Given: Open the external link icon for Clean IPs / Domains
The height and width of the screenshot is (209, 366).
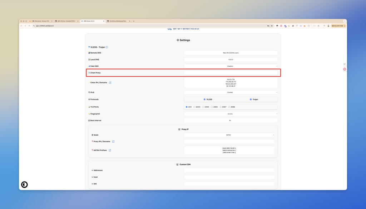Looking at the screenshot, I should click(x=110, y=83).
